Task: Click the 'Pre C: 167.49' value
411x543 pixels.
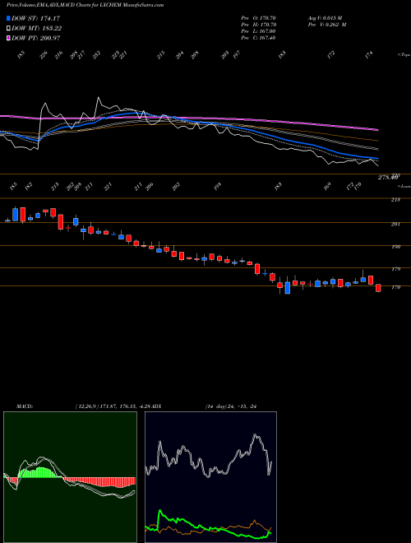Action: coord(258,38)
